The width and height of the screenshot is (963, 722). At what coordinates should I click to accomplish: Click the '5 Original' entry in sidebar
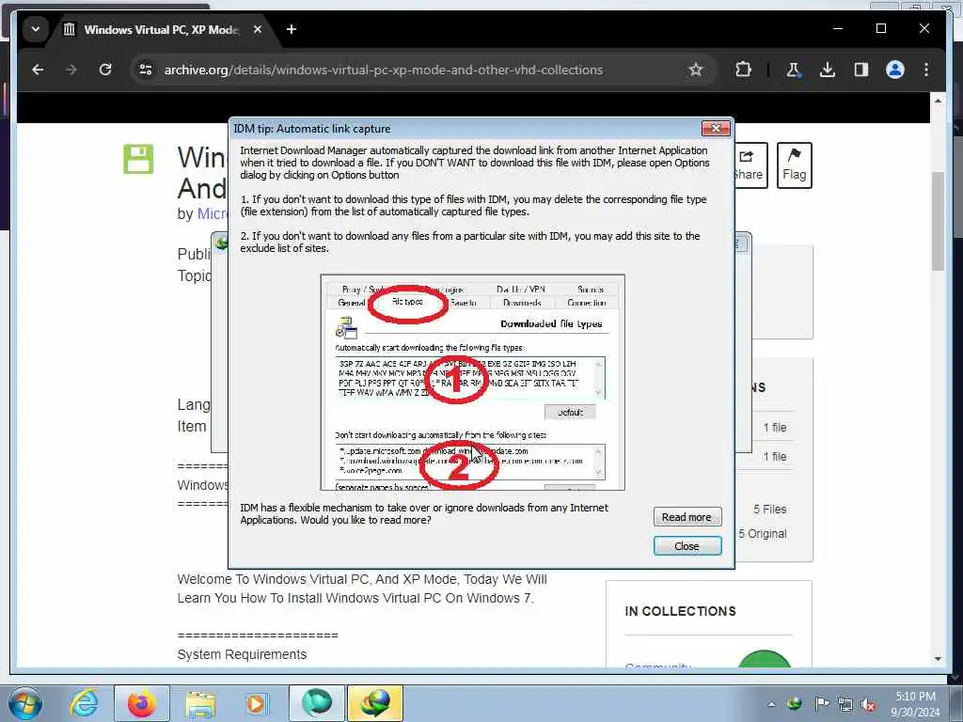(762, 534)
